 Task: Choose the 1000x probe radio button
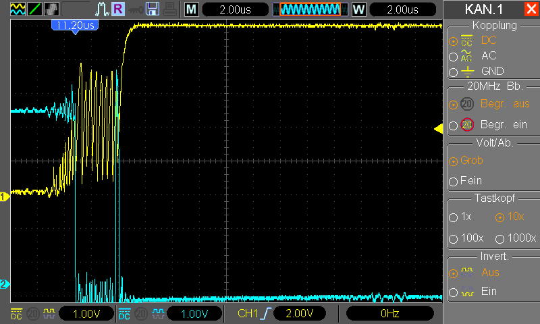(x=500, y=239)
